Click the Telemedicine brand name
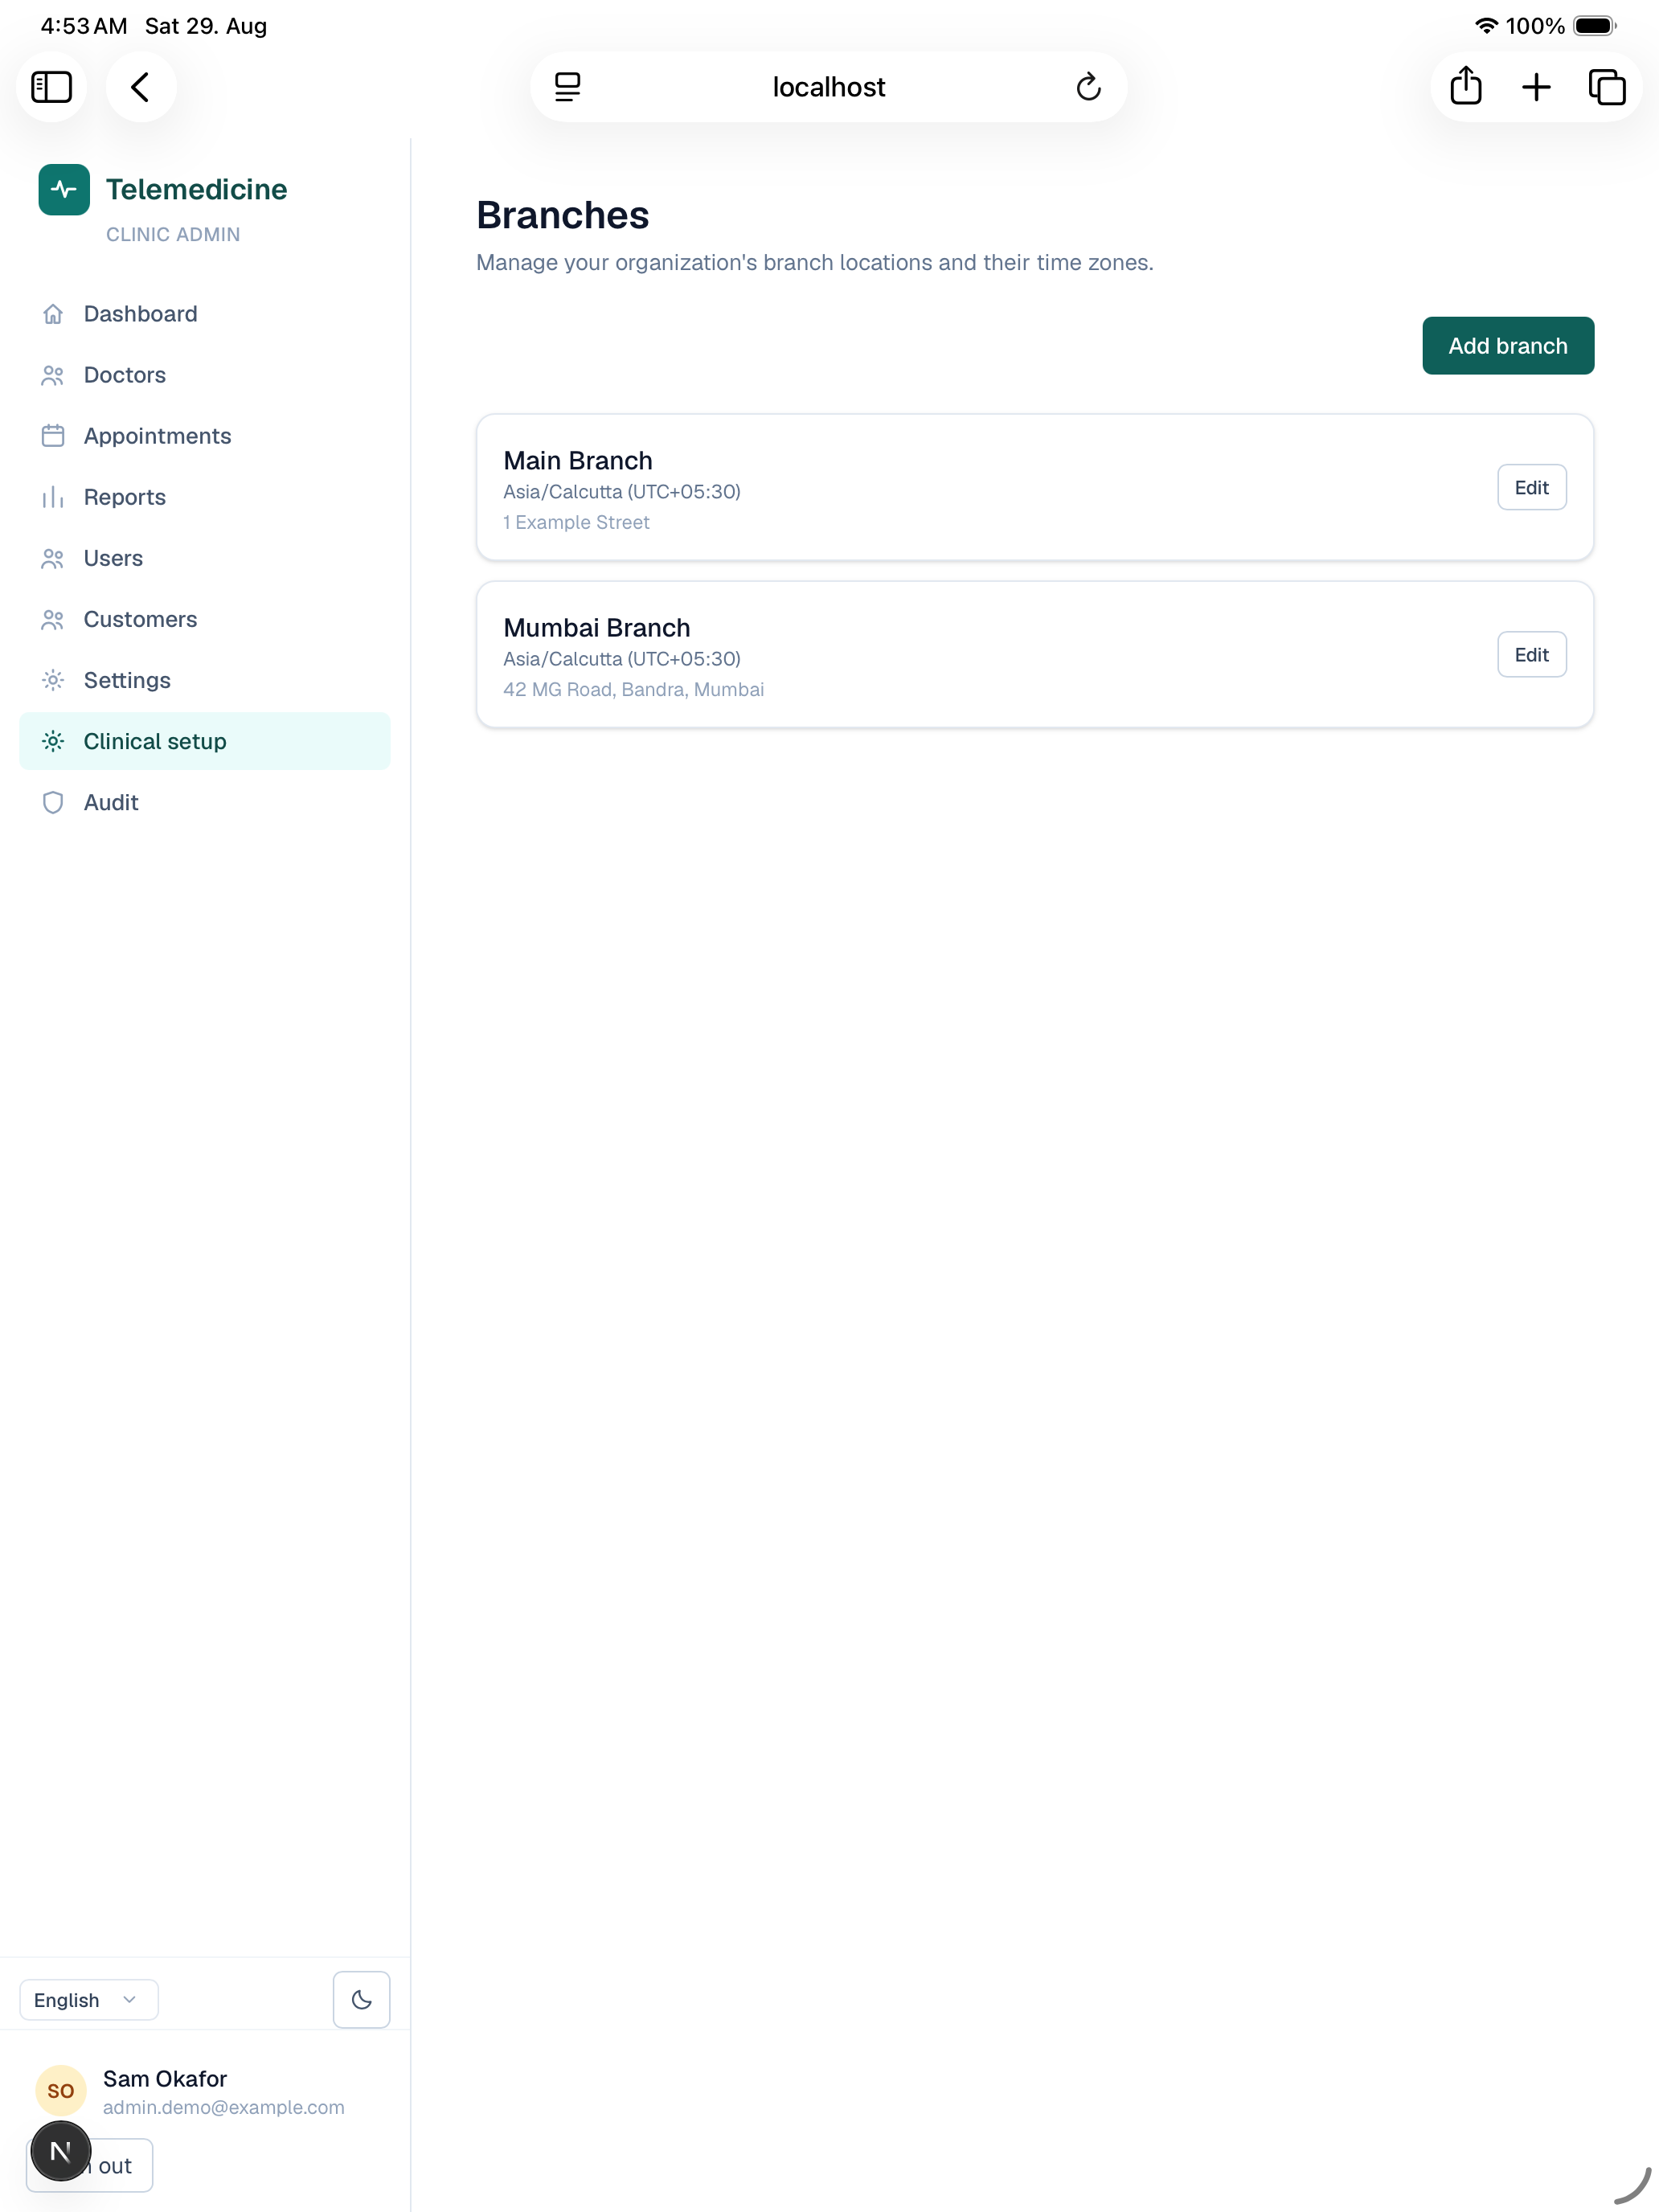 click(x=196, y=189)
